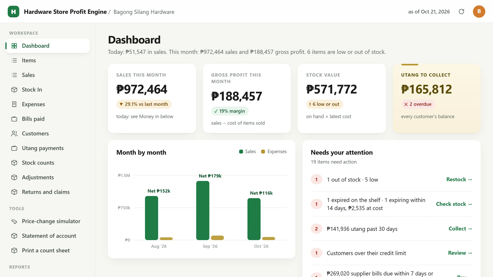Click the Stock counts box icon
493x277 pixels.
pos(14,163)
